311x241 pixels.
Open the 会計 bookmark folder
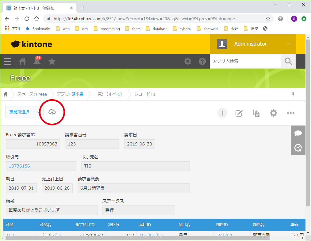[231, 29]
